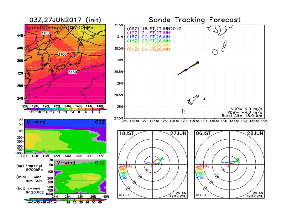Click the blue wind trace in the 18JST hodograph
Screen dimensions: 282x218
pyautogui.click(x=152, y=163)
